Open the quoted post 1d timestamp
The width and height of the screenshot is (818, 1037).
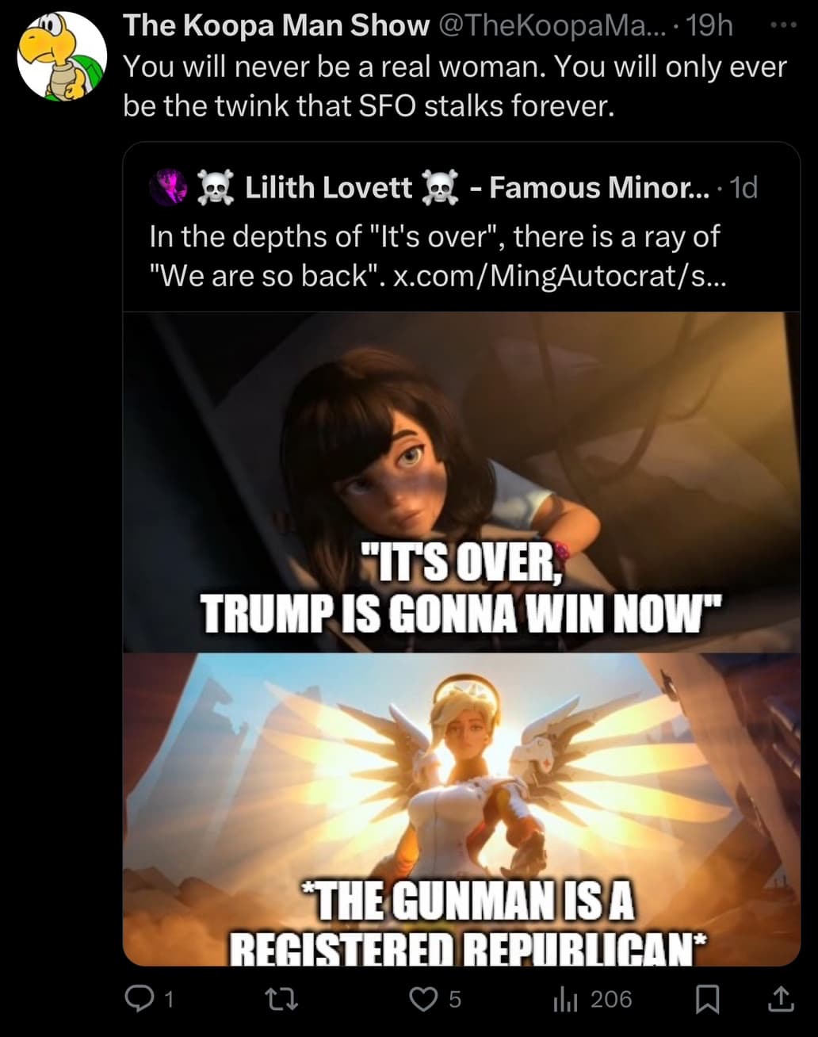click(x=743, y=187)
